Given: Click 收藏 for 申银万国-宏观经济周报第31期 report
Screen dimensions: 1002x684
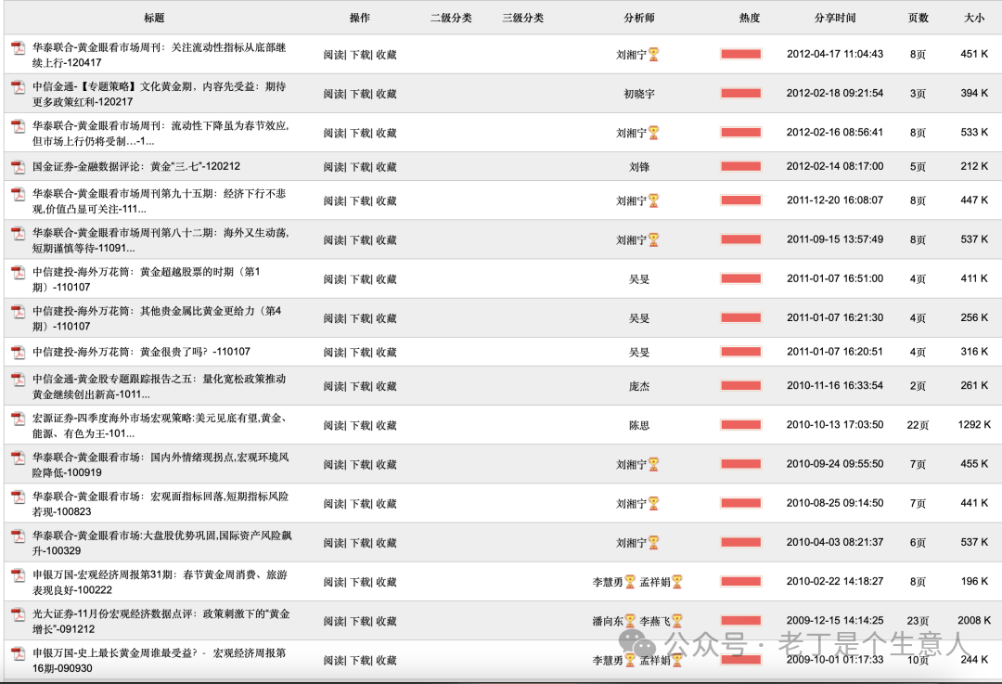Looking at the screenshot, I should point(387,582).
